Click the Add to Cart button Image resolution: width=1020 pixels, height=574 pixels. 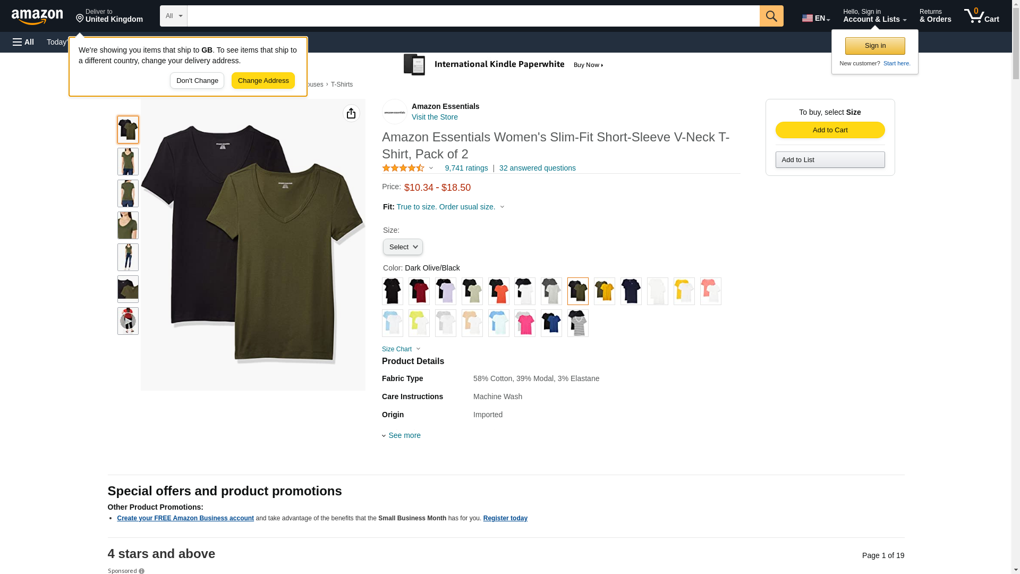[830, 130]
